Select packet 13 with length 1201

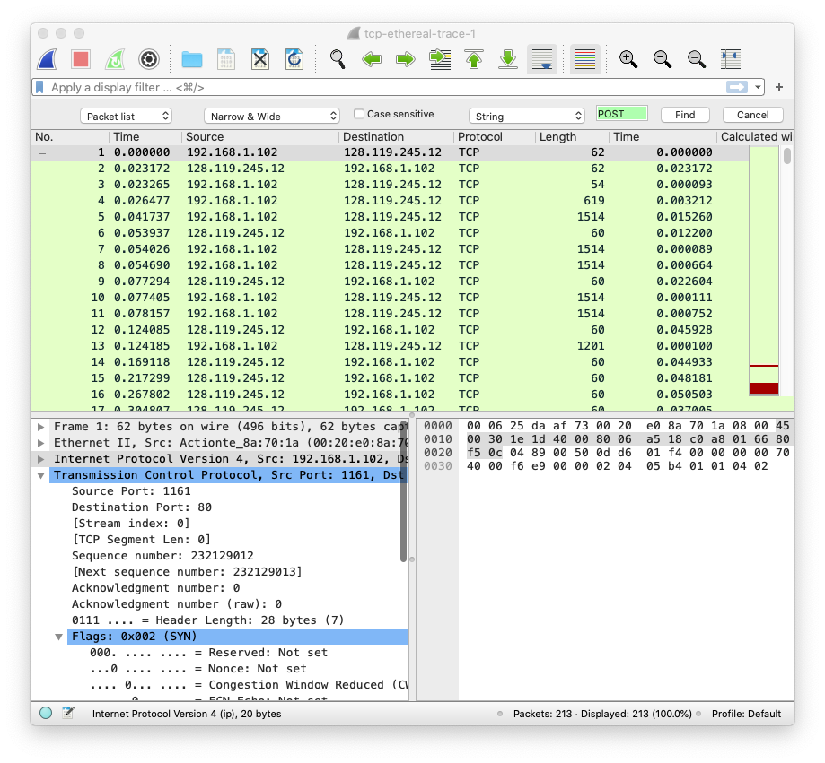pyautogui.click(x=390, y=346)
